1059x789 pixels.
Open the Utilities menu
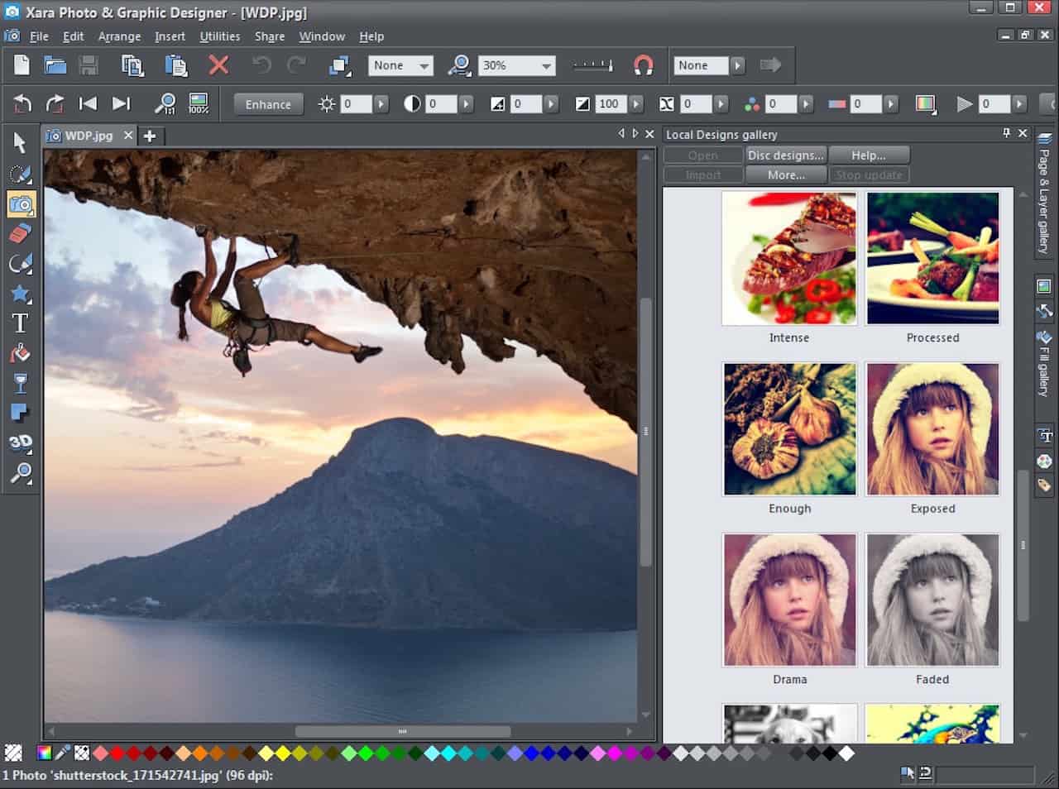[x=220, y=36]
